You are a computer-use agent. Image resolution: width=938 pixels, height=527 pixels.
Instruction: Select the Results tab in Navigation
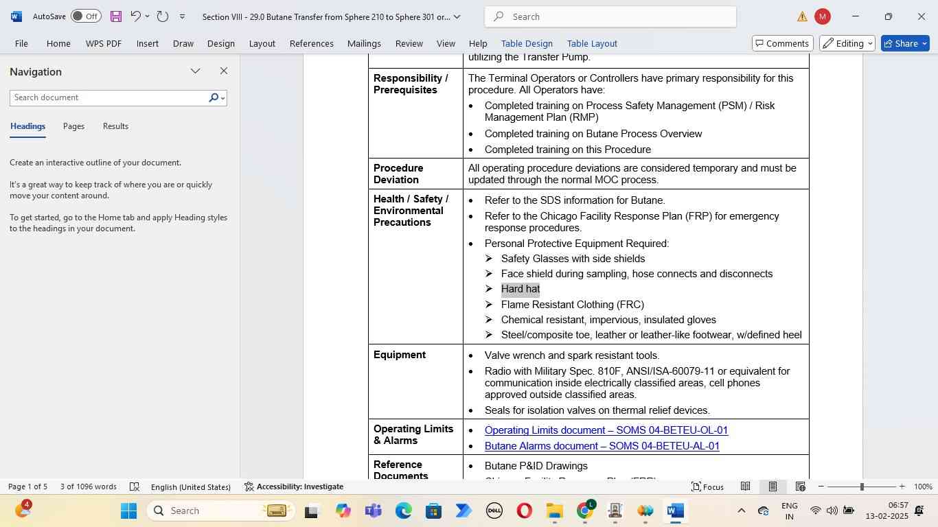click(115, 126)
